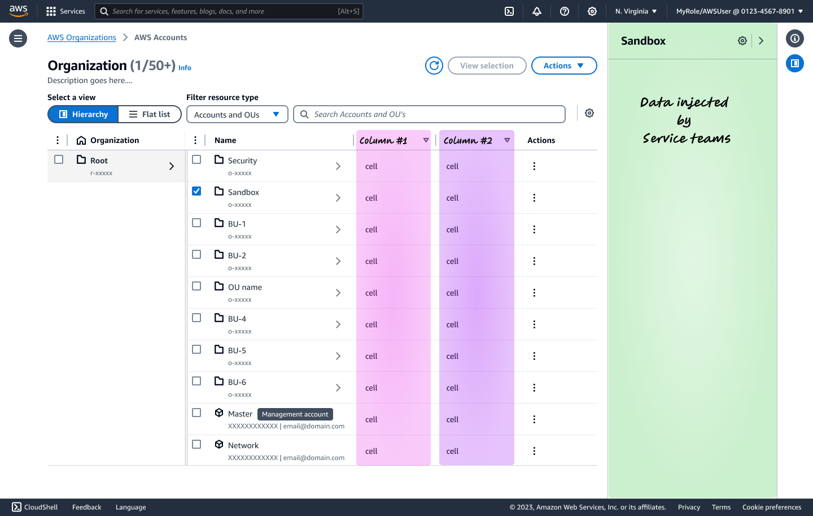813x516 pixels.
Task: Expand the Sandbox OU chevron
Action: click(338, 198)
